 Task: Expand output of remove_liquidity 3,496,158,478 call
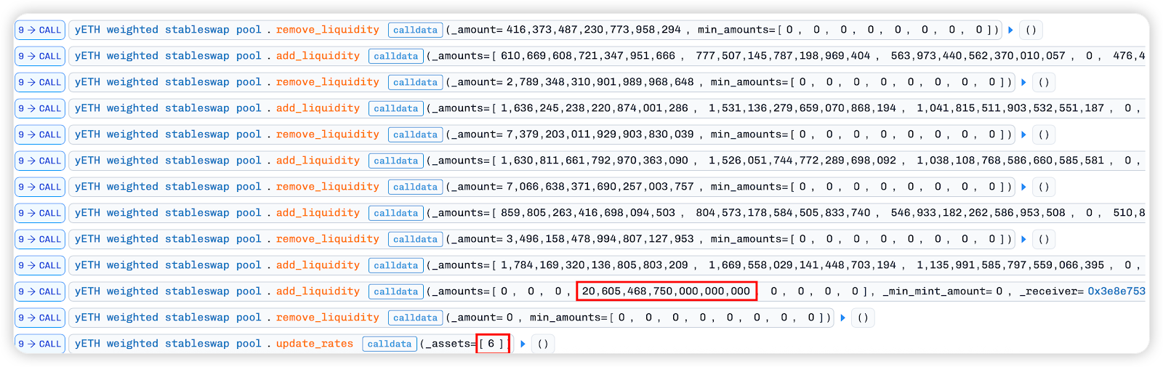click(x=1023, y=240)
